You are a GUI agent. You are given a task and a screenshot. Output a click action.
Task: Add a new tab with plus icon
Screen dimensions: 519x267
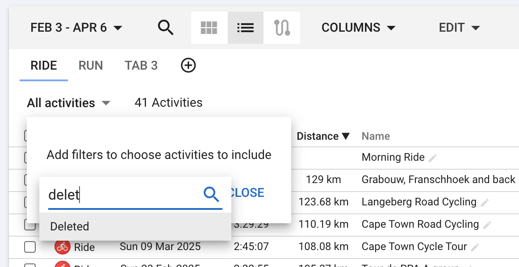(188, 65)
